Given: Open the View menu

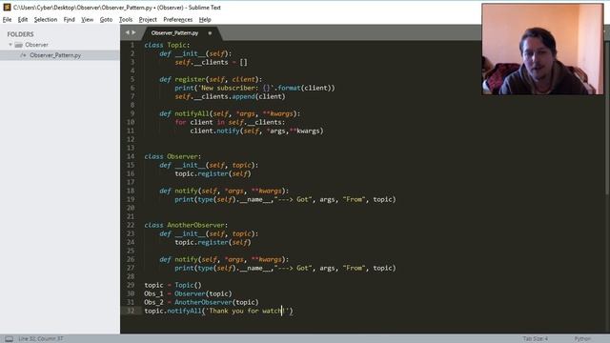Looking at the screenshot, I should (87, 19).
